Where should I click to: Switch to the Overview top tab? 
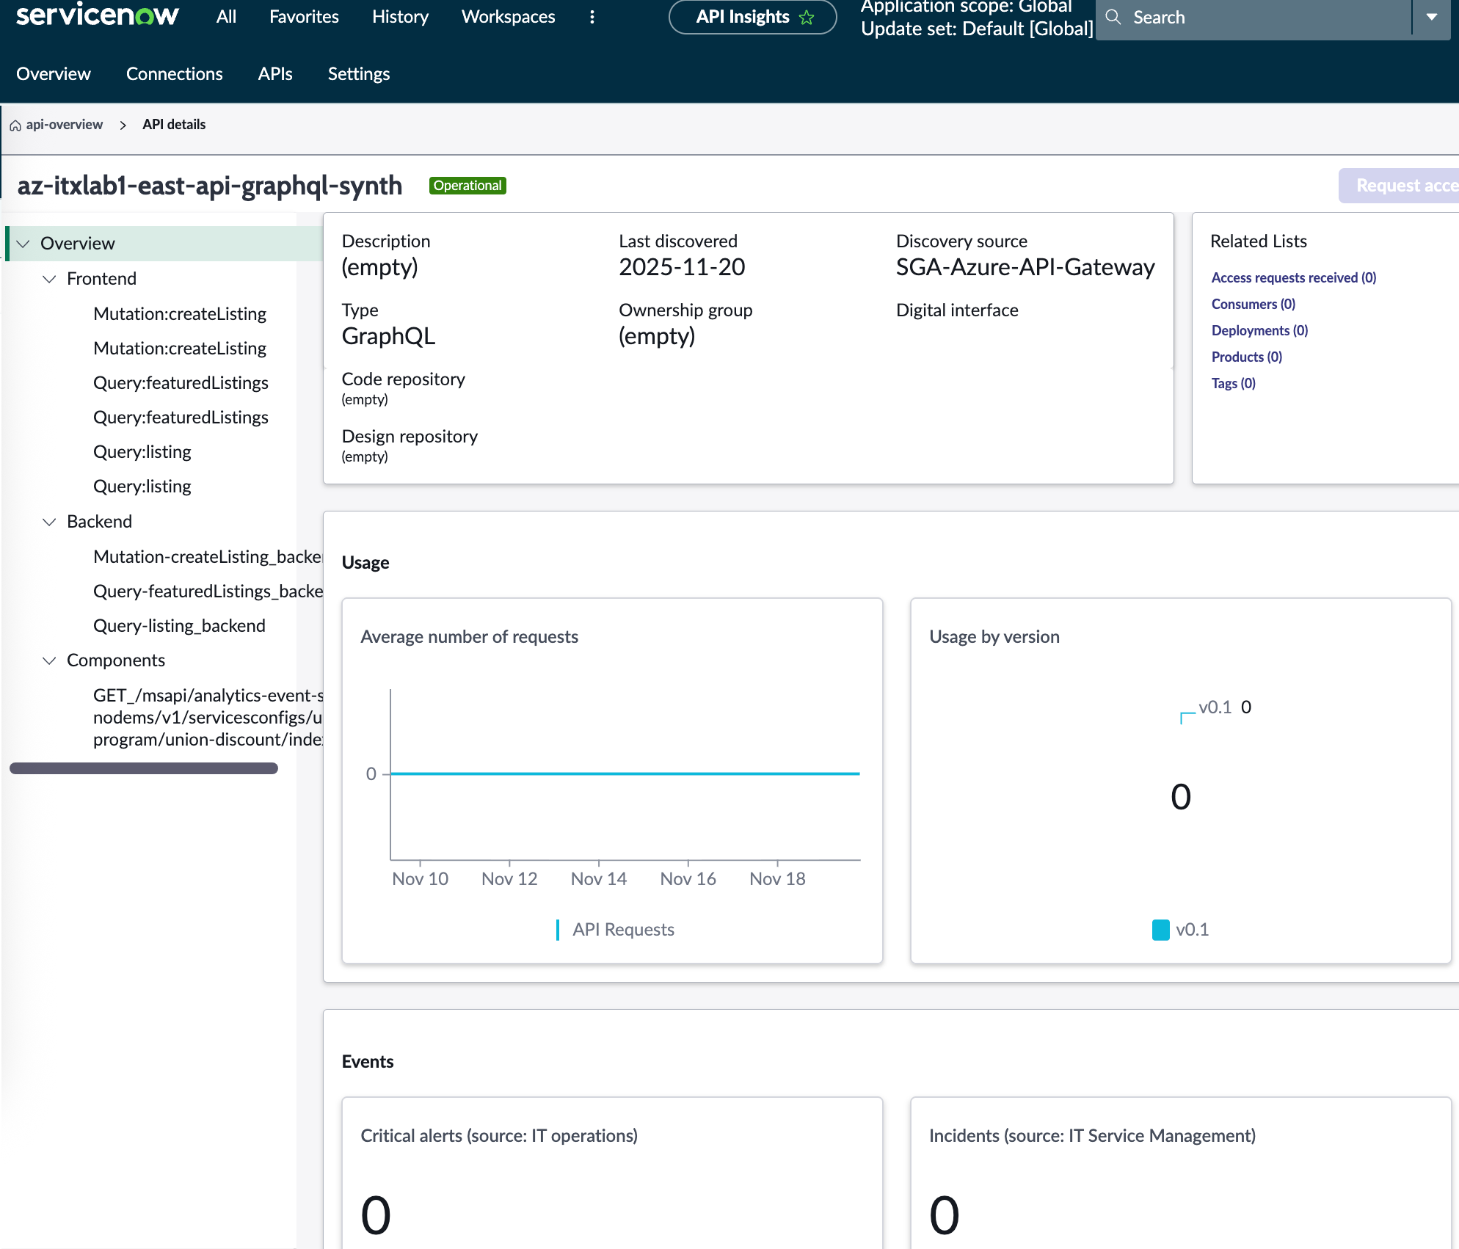[54, 74]
